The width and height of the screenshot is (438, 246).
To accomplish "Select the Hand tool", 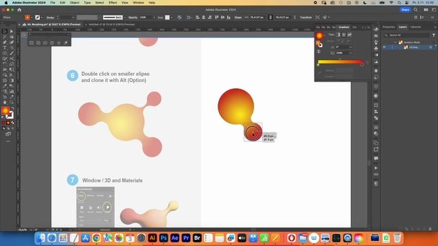I will [x=5, y=102].
